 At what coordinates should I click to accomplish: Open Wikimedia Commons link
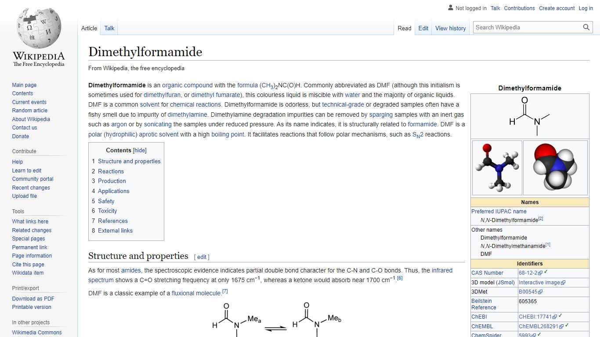pyautogui.click(x=37, y=333)
